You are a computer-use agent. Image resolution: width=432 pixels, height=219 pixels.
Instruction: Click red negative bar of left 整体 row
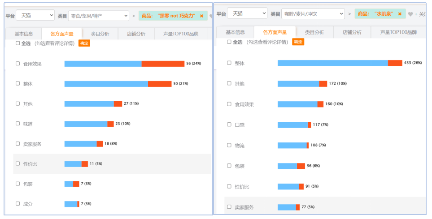pyautogui.click(x=160, y=84)
